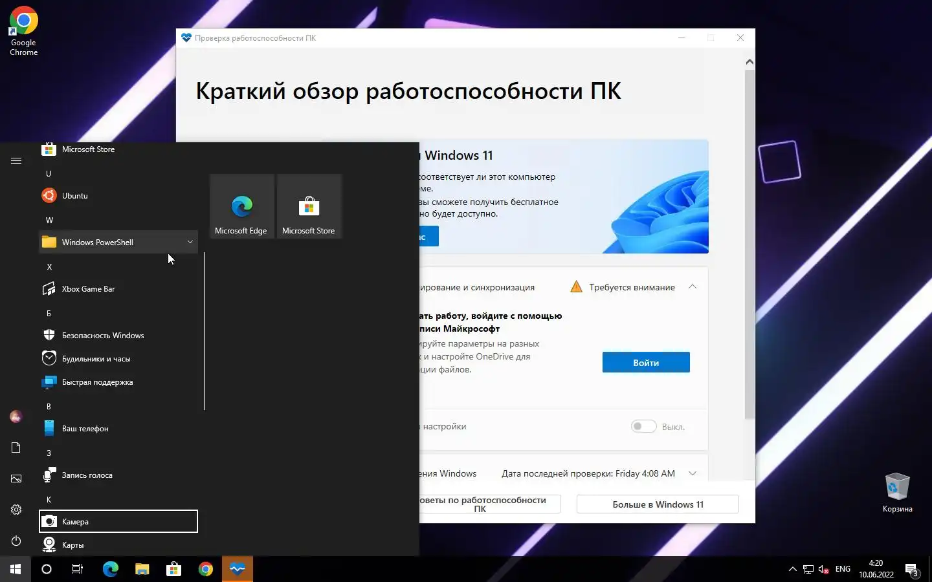Screen dimensions: 932x582
Task: Launch Быстрая поддержка app
Action: 118,382
